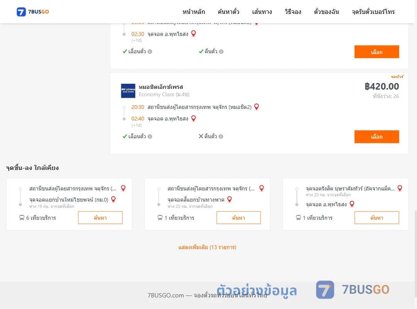Screen dimensions: 417x309
Task: Select the 02:30 arrival trip with เลือก
Action: click(x=376, y=52)
